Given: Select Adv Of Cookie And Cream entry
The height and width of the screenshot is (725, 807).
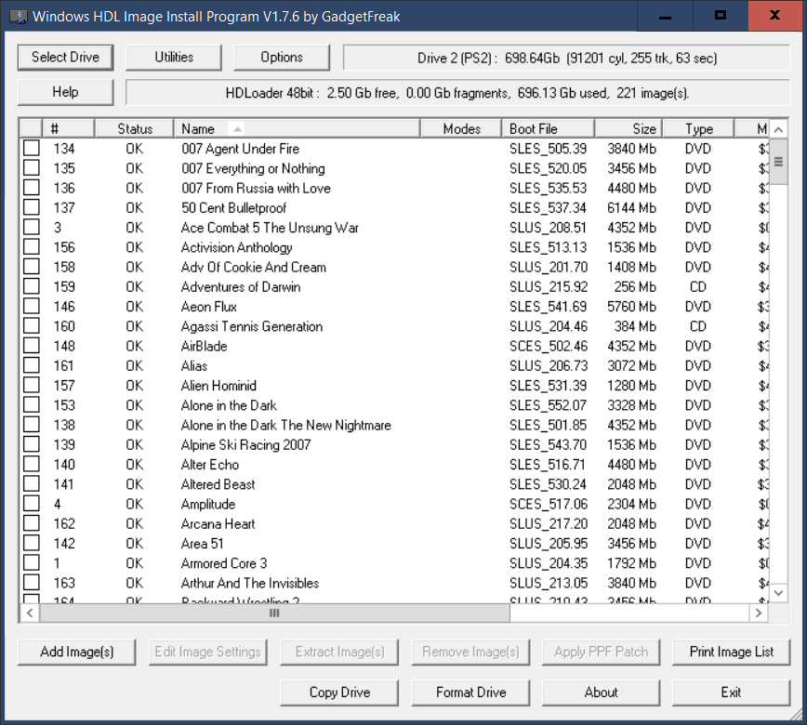Looking at the screenshot, I should coord(395,267).
